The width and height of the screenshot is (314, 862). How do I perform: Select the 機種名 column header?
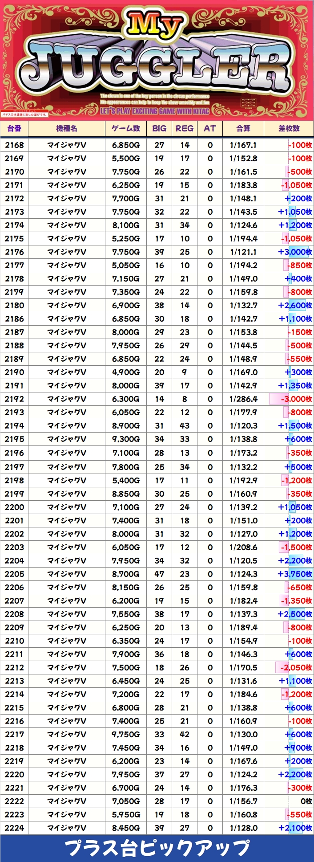click(67, 128)
